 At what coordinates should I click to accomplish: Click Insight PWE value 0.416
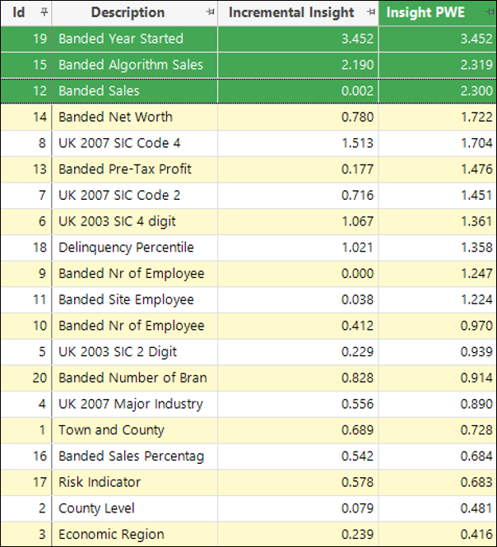(x=476, y=535)
